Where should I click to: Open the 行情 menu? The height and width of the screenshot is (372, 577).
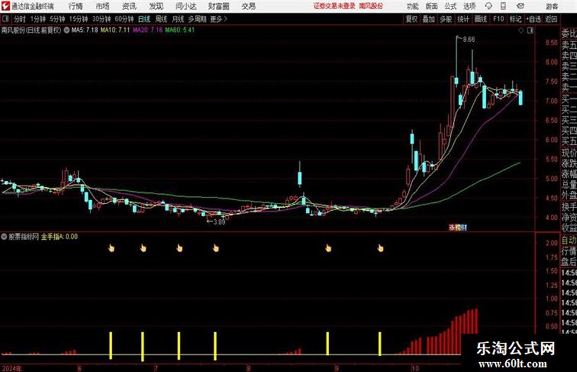pos(76,6)
